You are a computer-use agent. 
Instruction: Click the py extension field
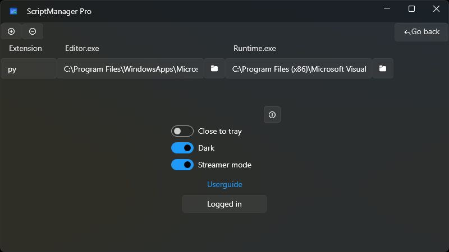click(28, 68)
